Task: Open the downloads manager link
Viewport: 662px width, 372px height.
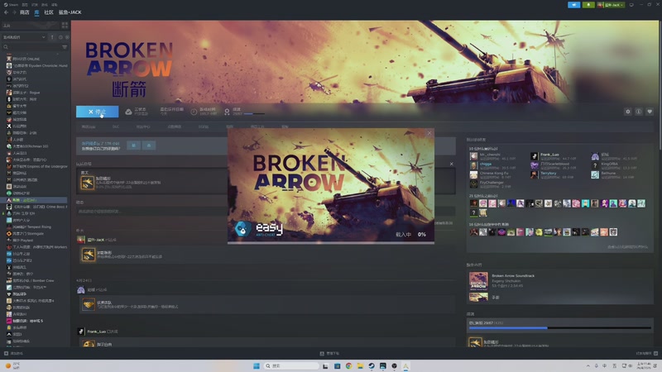Action: tap(329, 354)
